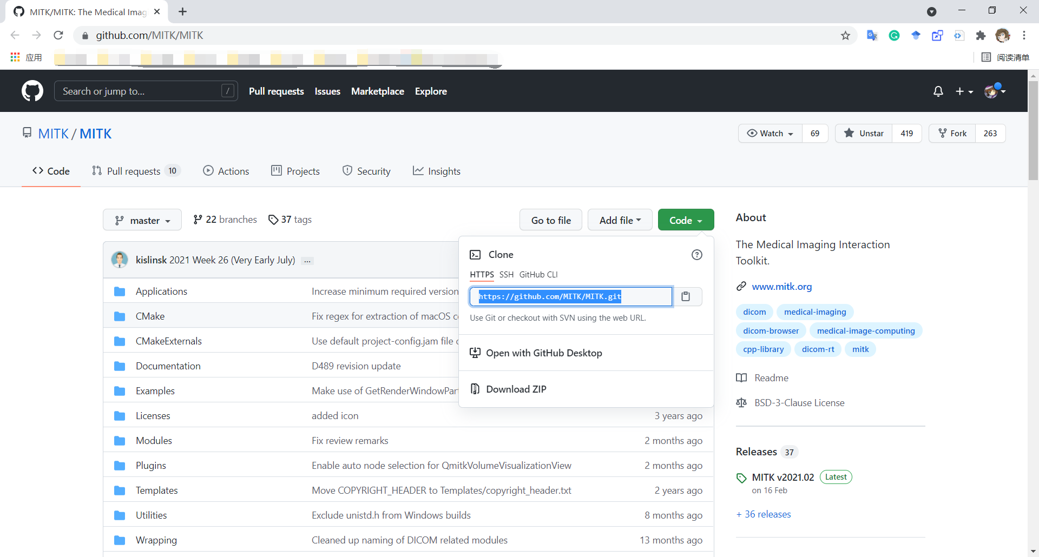The width and height of the screenshot is (1039, 557).
Task: Click the GitHub logo home icon
Action: click(x=32, y=91)
